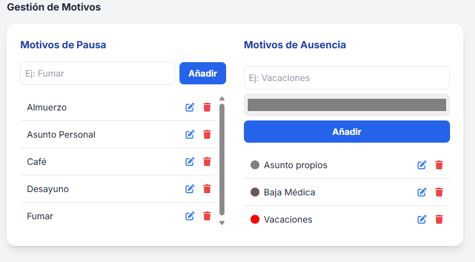Image resolution: width=475 pixels, height=262 pixels.
Task: Edit the Baja Médica absence reason
Action: (422, 192)
